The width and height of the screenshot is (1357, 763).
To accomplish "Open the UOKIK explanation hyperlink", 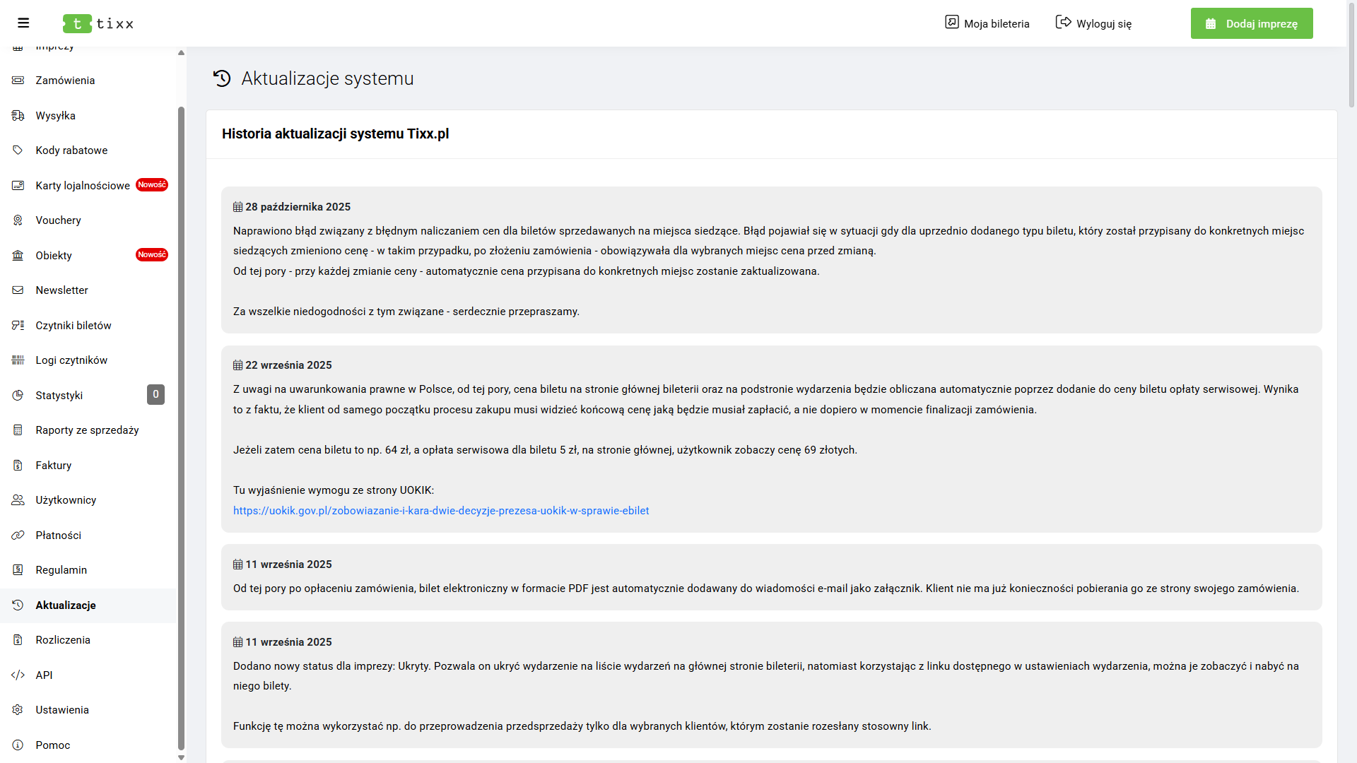I will pos(441,511).
